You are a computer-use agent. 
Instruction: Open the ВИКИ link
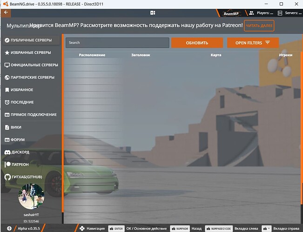(31, 127)
